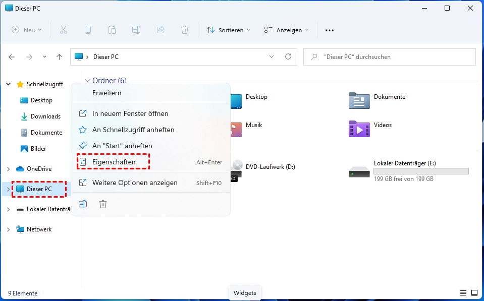Click the rename icon in context menu bottom row
The width and height of the screenshot is (484, 301).
(83, 204)
